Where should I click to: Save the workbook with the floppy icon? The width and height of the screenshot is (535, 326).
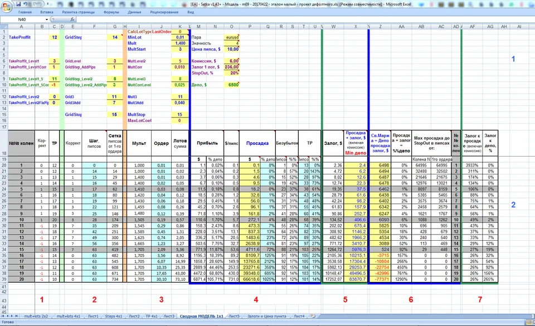click(x=18, y=4)
